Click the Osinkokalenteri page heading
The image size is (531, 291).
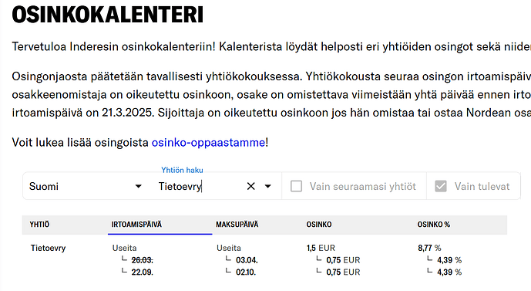pyautogui.click(x=108, y=15)
